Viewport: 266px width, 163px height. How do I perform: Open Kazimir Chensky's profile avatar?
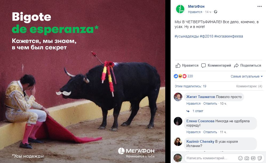click(x=178, y=142)
